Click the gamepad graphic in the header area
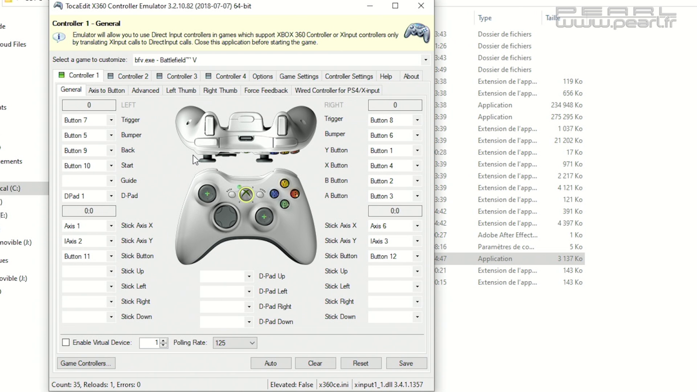Image resolution: width=697 pixels, height=392 pixels. point(416,32)
